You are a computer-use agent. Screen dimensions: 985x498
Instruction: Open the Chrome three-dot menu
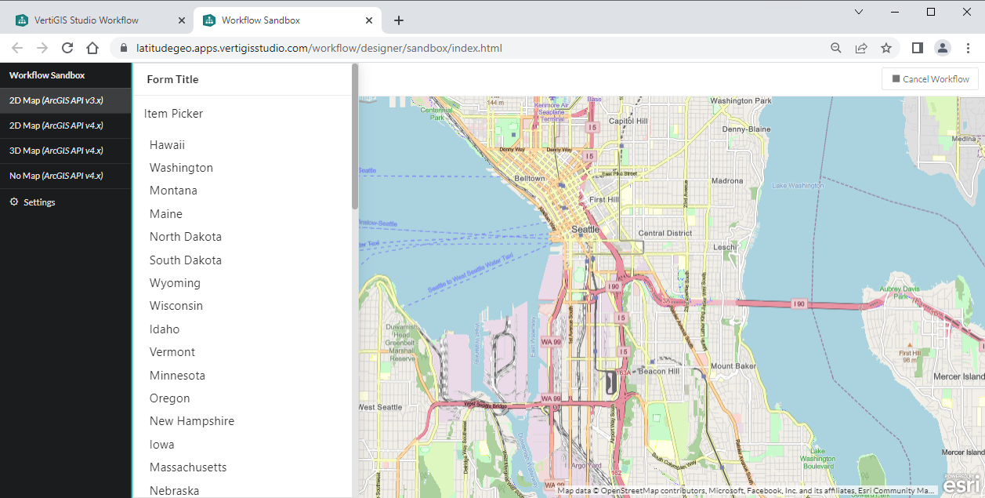(x=969, y=48)
